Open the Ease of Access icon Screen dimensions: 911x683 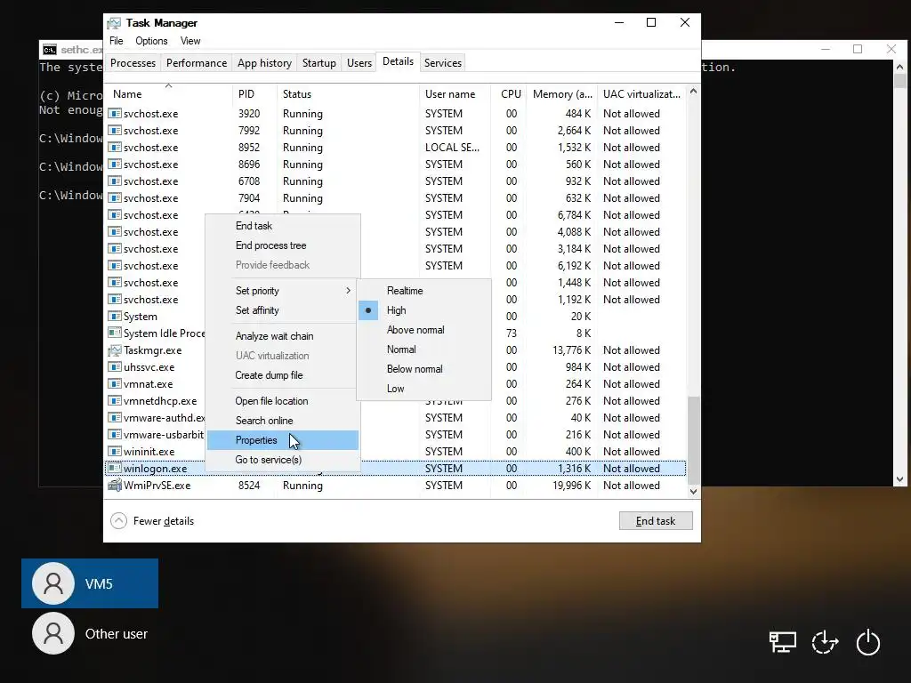point(825,642)
